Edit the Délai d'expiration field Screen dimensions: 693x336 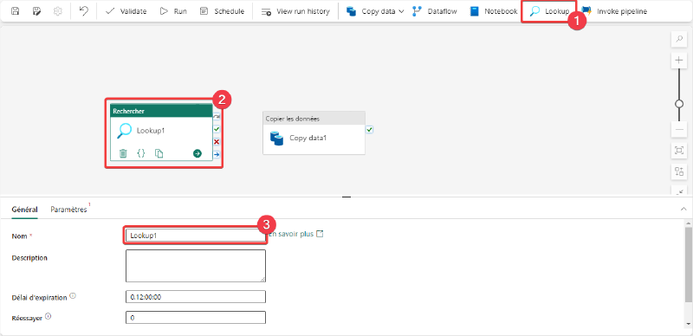(x=196, y=297)
